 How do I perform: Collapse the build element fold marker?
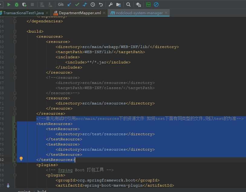point(15,31)
